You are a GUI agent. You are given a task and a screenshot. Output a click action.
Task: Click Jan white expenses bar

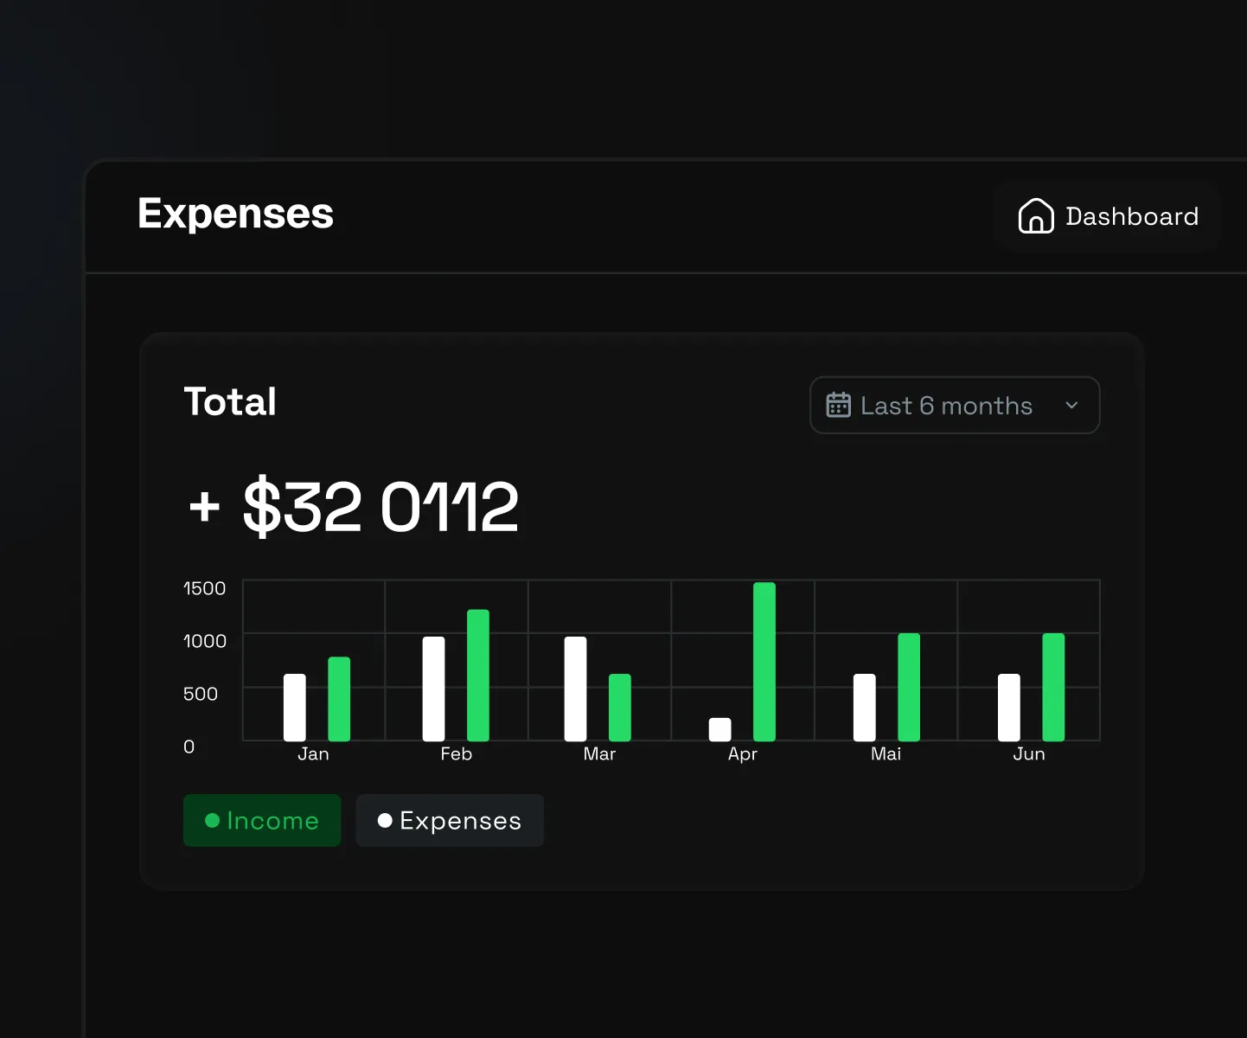tap(295, 708)
